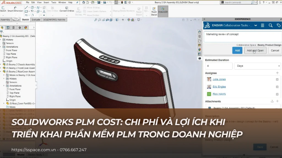Choose the Line sketch tool
This screenshot has height=158, width=282.
pyautogui.click(x=26, y=7)
